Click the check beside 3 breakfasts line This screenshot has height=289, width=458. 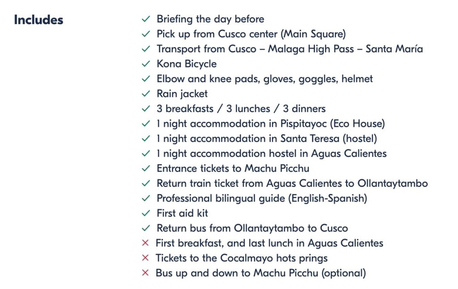point(145,109)
